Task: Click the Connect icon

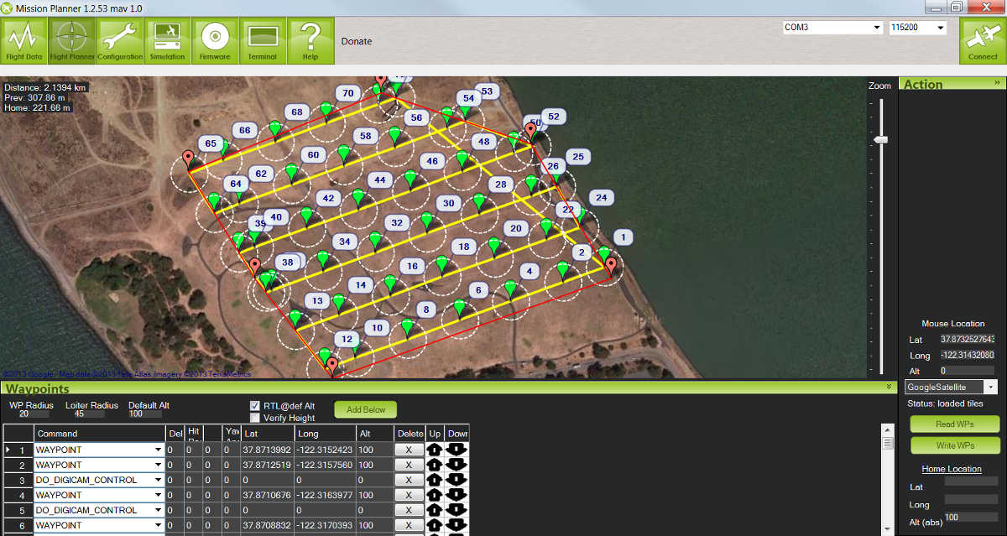Action: pyautogui.click(x=983, y=40)
